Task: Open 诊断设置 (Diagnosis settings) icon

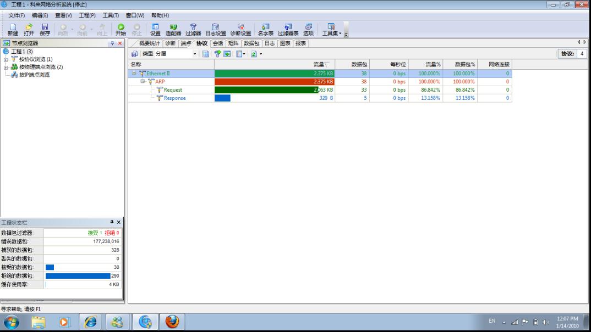Action: pos(240,30)
